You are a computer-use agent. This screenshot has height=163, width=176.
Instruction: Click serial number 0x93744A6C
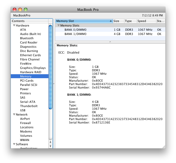(101, 87)
